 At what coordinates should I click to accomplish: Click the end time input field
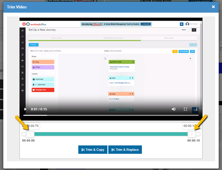click(192, 126)
